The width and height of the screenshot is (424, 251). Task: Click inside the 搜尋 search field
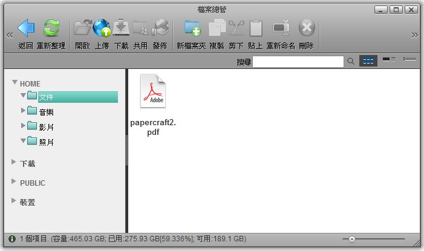pos(298,61)
